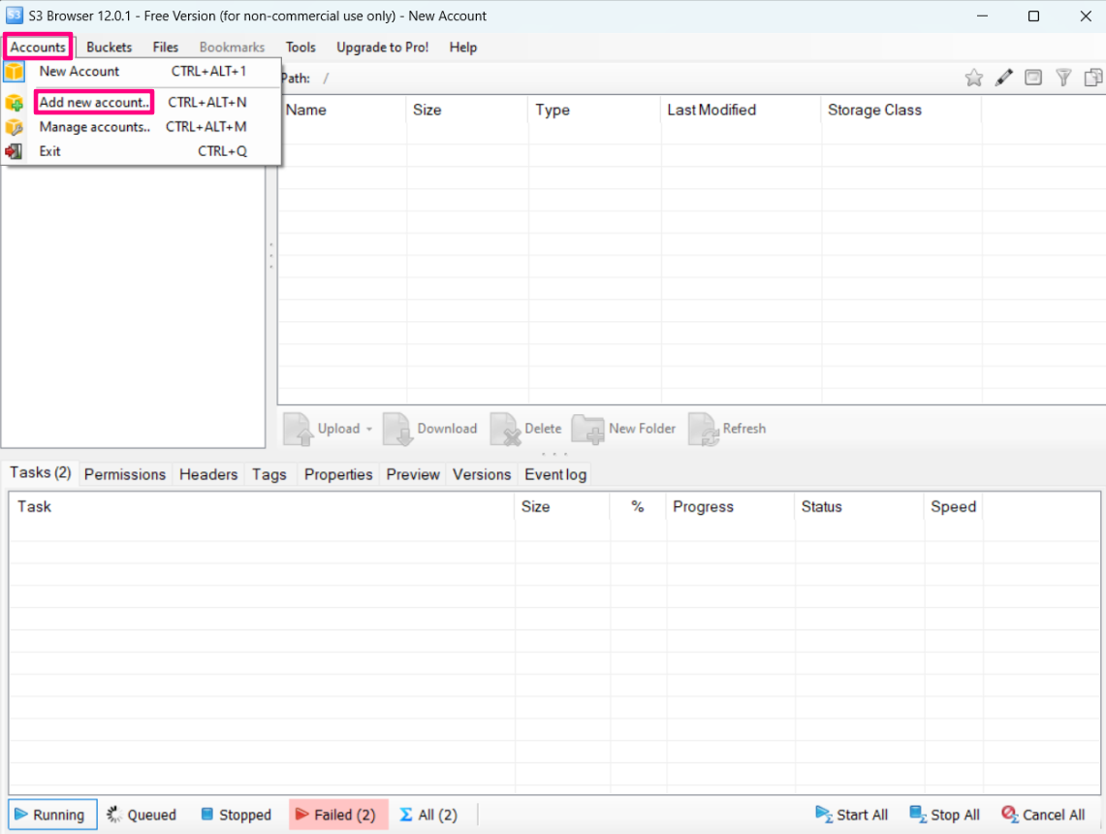The image size is (1106, 834).
Task: Click the Upload file icon
Action: coord(299,429)
